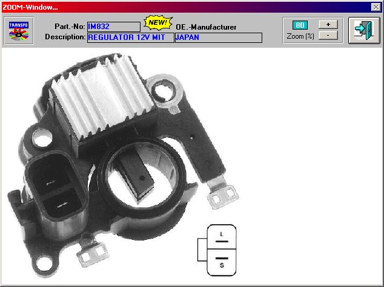Click the regulator product photo
Viewport: 384px width, 287px height.
[122, 165]
